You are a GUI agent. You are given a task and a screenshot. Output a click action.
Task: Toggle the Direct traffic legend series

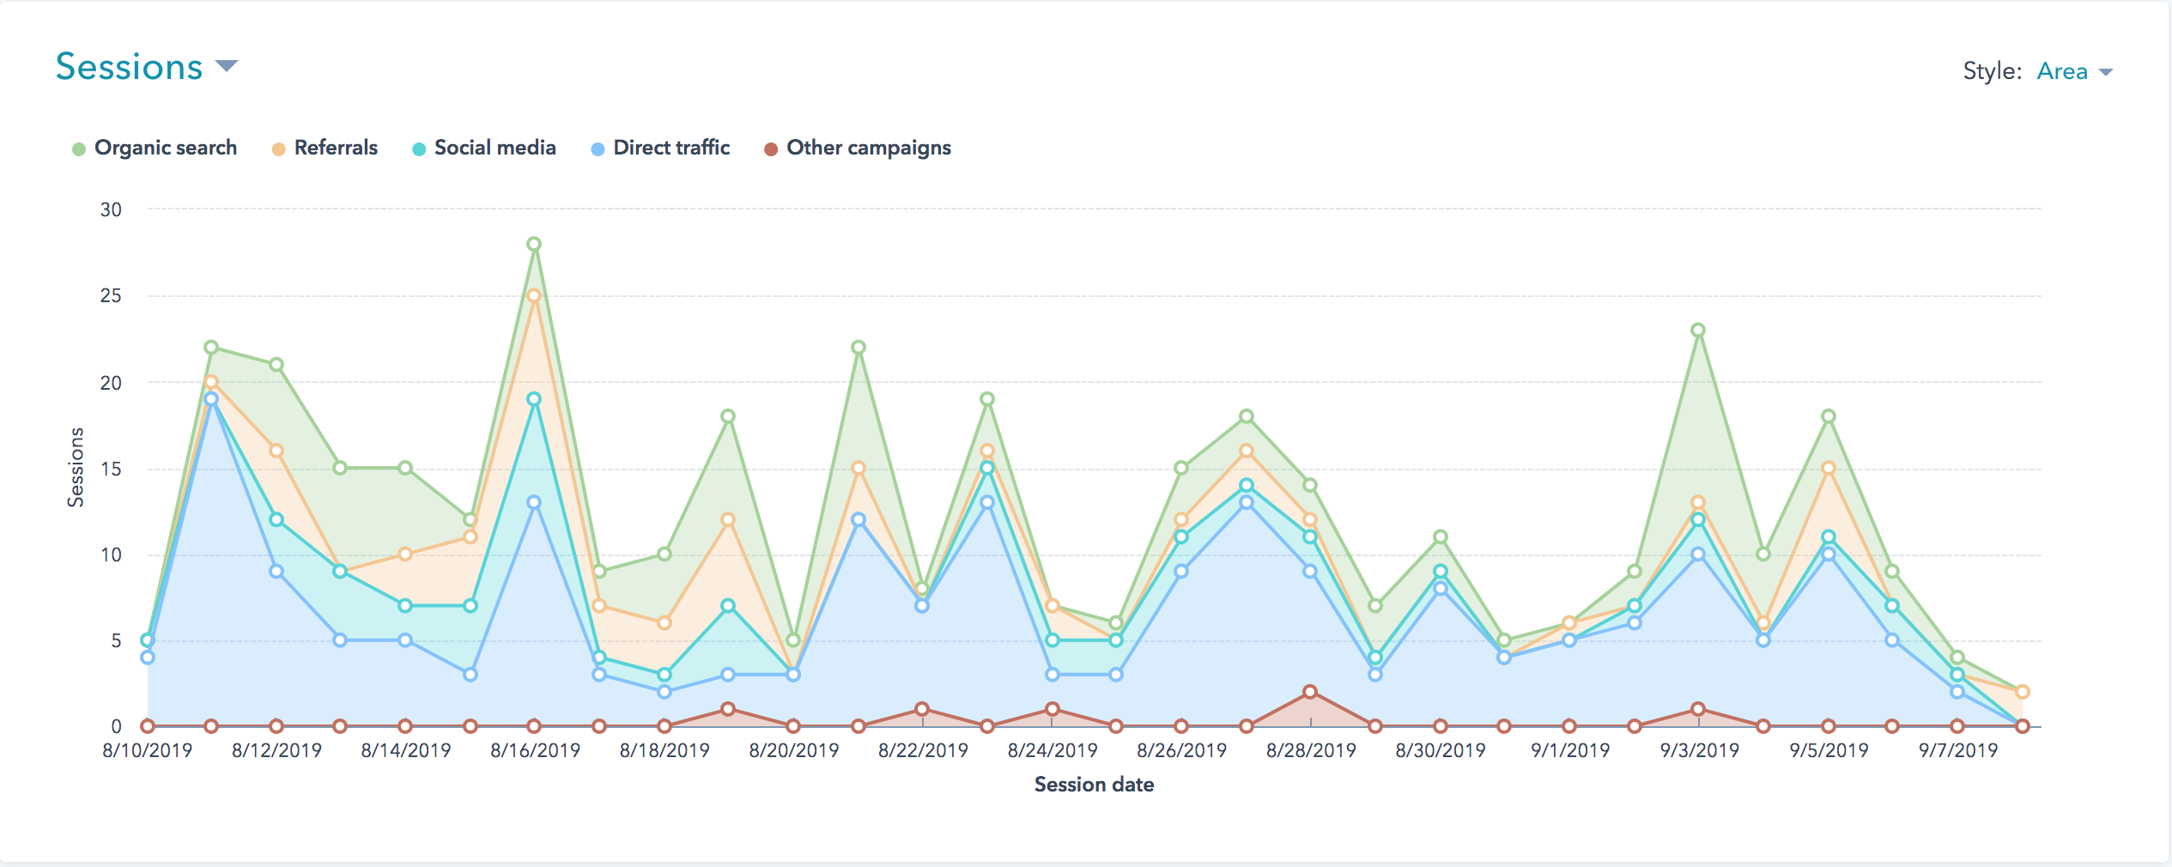tap(660, 148)
